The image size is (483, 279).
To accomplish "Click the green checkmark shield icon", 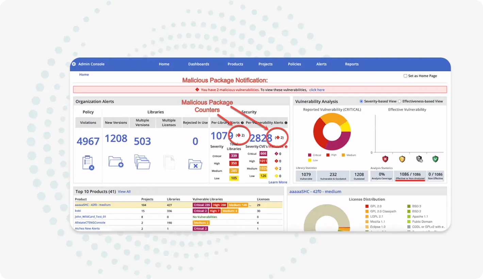I will pyautogui.click(x=435, y=159).
